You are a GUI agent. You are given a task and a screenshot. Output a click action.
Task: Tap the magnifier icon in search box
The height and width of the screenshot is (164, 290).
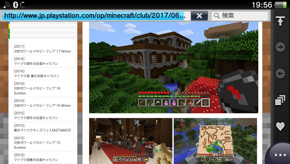click(217, 16)
